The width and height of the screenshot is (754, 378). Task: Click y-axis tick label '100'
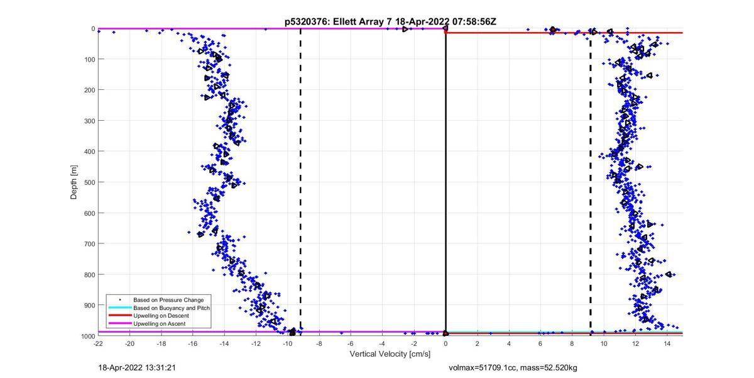pyautogui.click(x=89, y=60)
